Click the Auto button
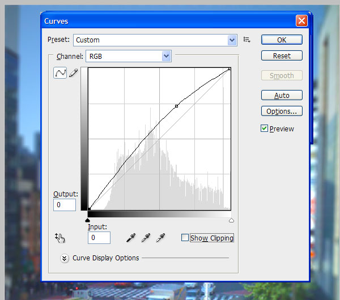340x300 pixels. [282, 95]
